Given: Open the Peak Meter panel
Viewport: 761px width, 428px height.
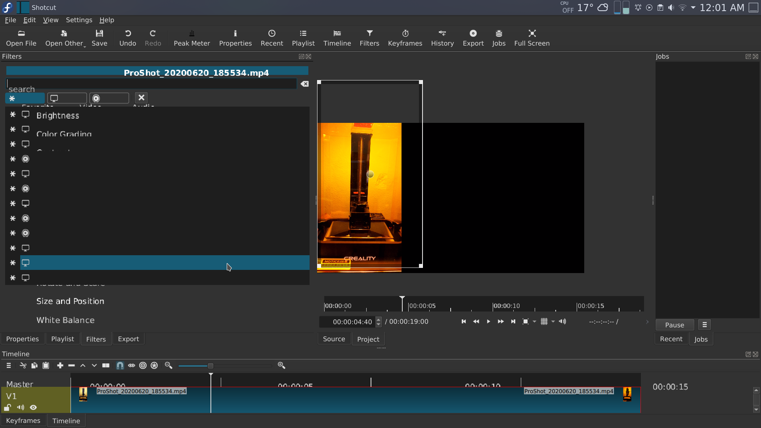Looking at the screenshot, I should pyautogui.click(x=192, y=38).
